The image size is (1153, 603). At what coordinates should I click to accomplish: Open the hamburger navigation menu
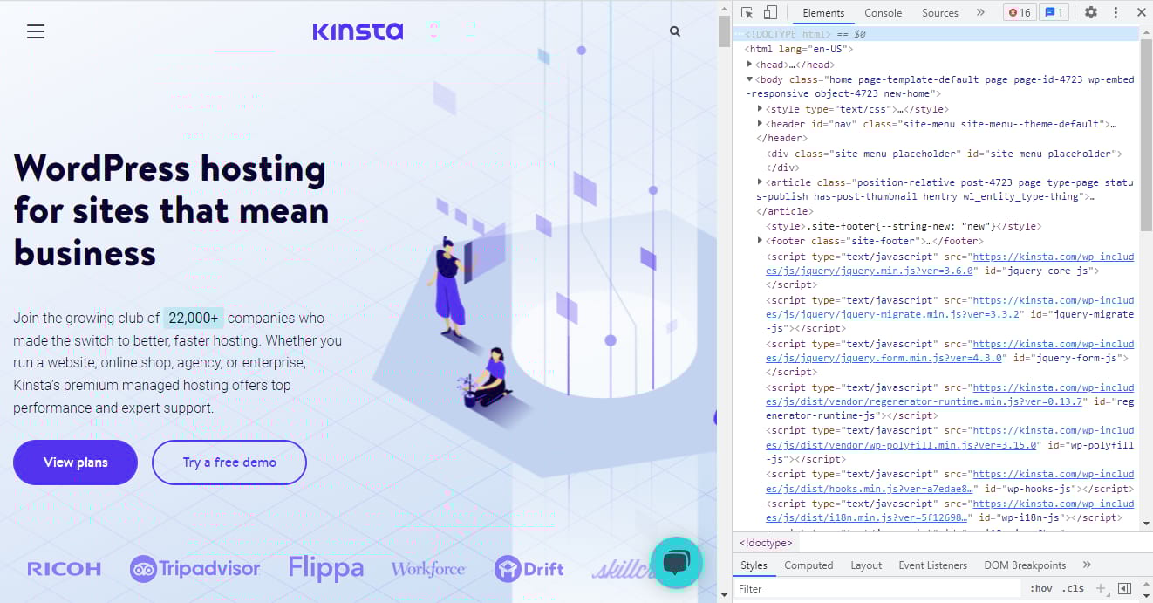[x=35, y=31]
